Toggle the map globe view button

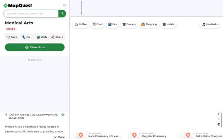pos(219,124)
